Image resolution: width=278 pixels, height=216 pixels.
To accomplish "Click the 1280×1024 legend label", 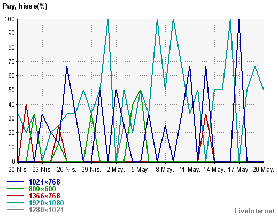I will tap(47, 210).
